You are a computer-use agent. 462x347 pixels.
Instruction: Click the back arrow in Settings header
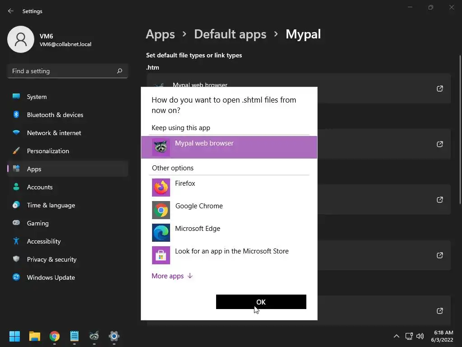(x=11, y=11)
